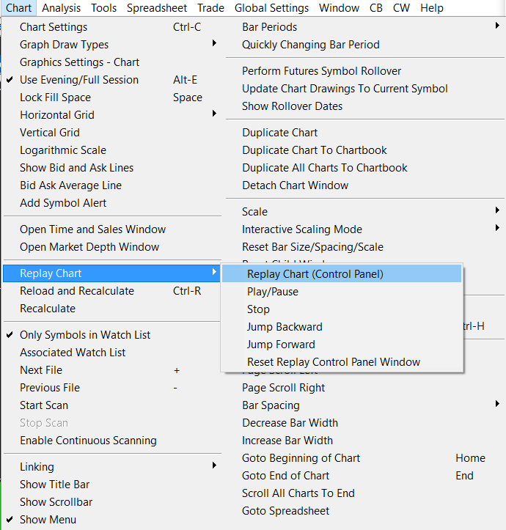The height and width of the screenshot is (530, 506).
Task: Open the Analysis menu
Action: click(62, 8)
